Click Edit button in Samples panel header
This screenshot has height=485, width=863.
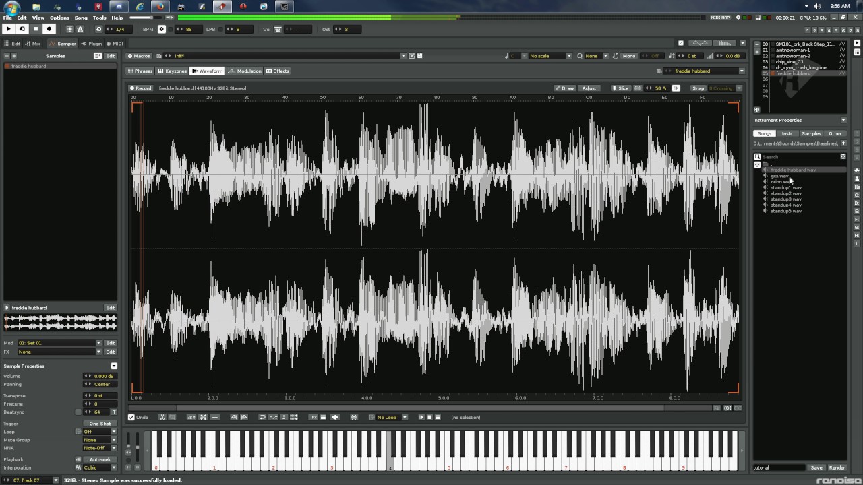(110, 56)
